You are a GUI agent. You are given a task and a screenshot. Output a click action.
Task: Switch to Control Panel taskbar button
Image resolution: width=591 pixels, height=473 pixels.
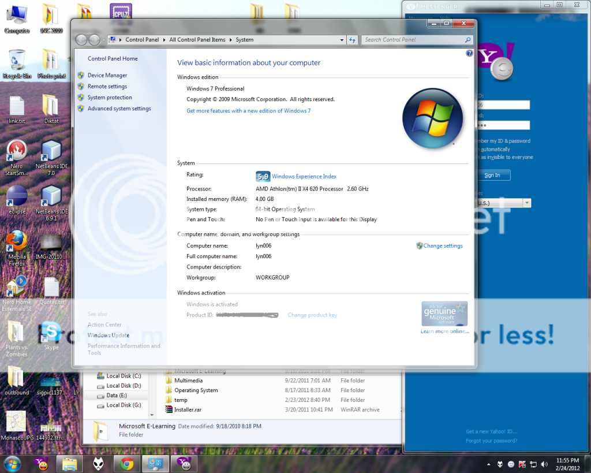(x=155, y=464)
